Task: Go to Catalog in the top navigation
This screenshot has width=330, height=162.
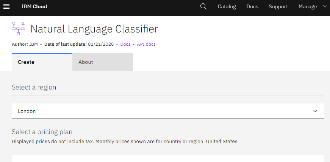Action: pyautogui.click(x=227, y=7)
